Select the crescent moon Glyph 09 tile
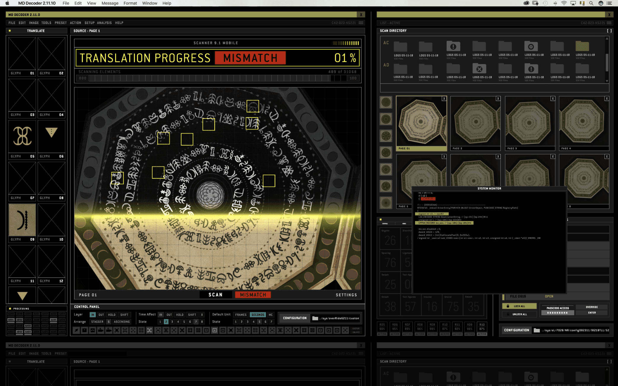 point(22,220)
